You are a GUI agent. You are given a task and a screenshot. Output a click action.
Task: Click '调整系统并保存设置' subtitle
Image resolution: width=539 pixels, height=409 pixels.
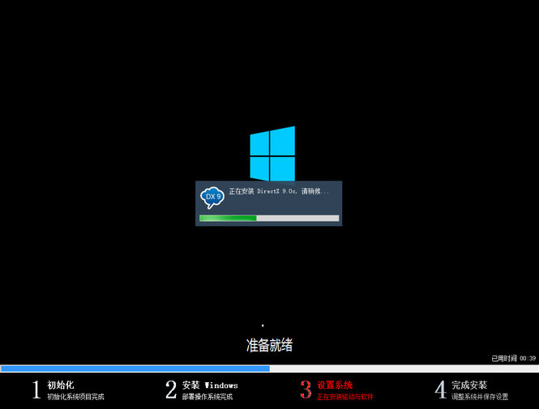[480, 397]
